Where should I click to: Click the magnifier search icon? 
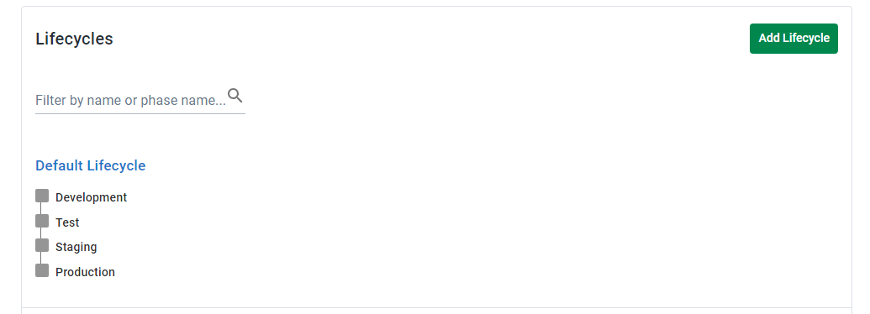[x=235, y=96]
